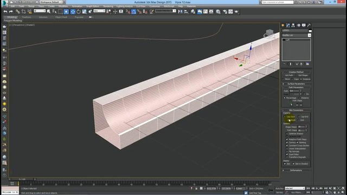This screenshot has width=347, height=195.
Task: Expand the Deformations rollout
Action: (x=296, y=170)
